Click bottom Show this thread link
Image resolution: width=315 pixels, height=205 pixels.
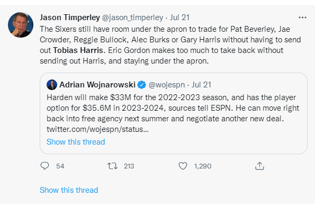pos(69,190)
